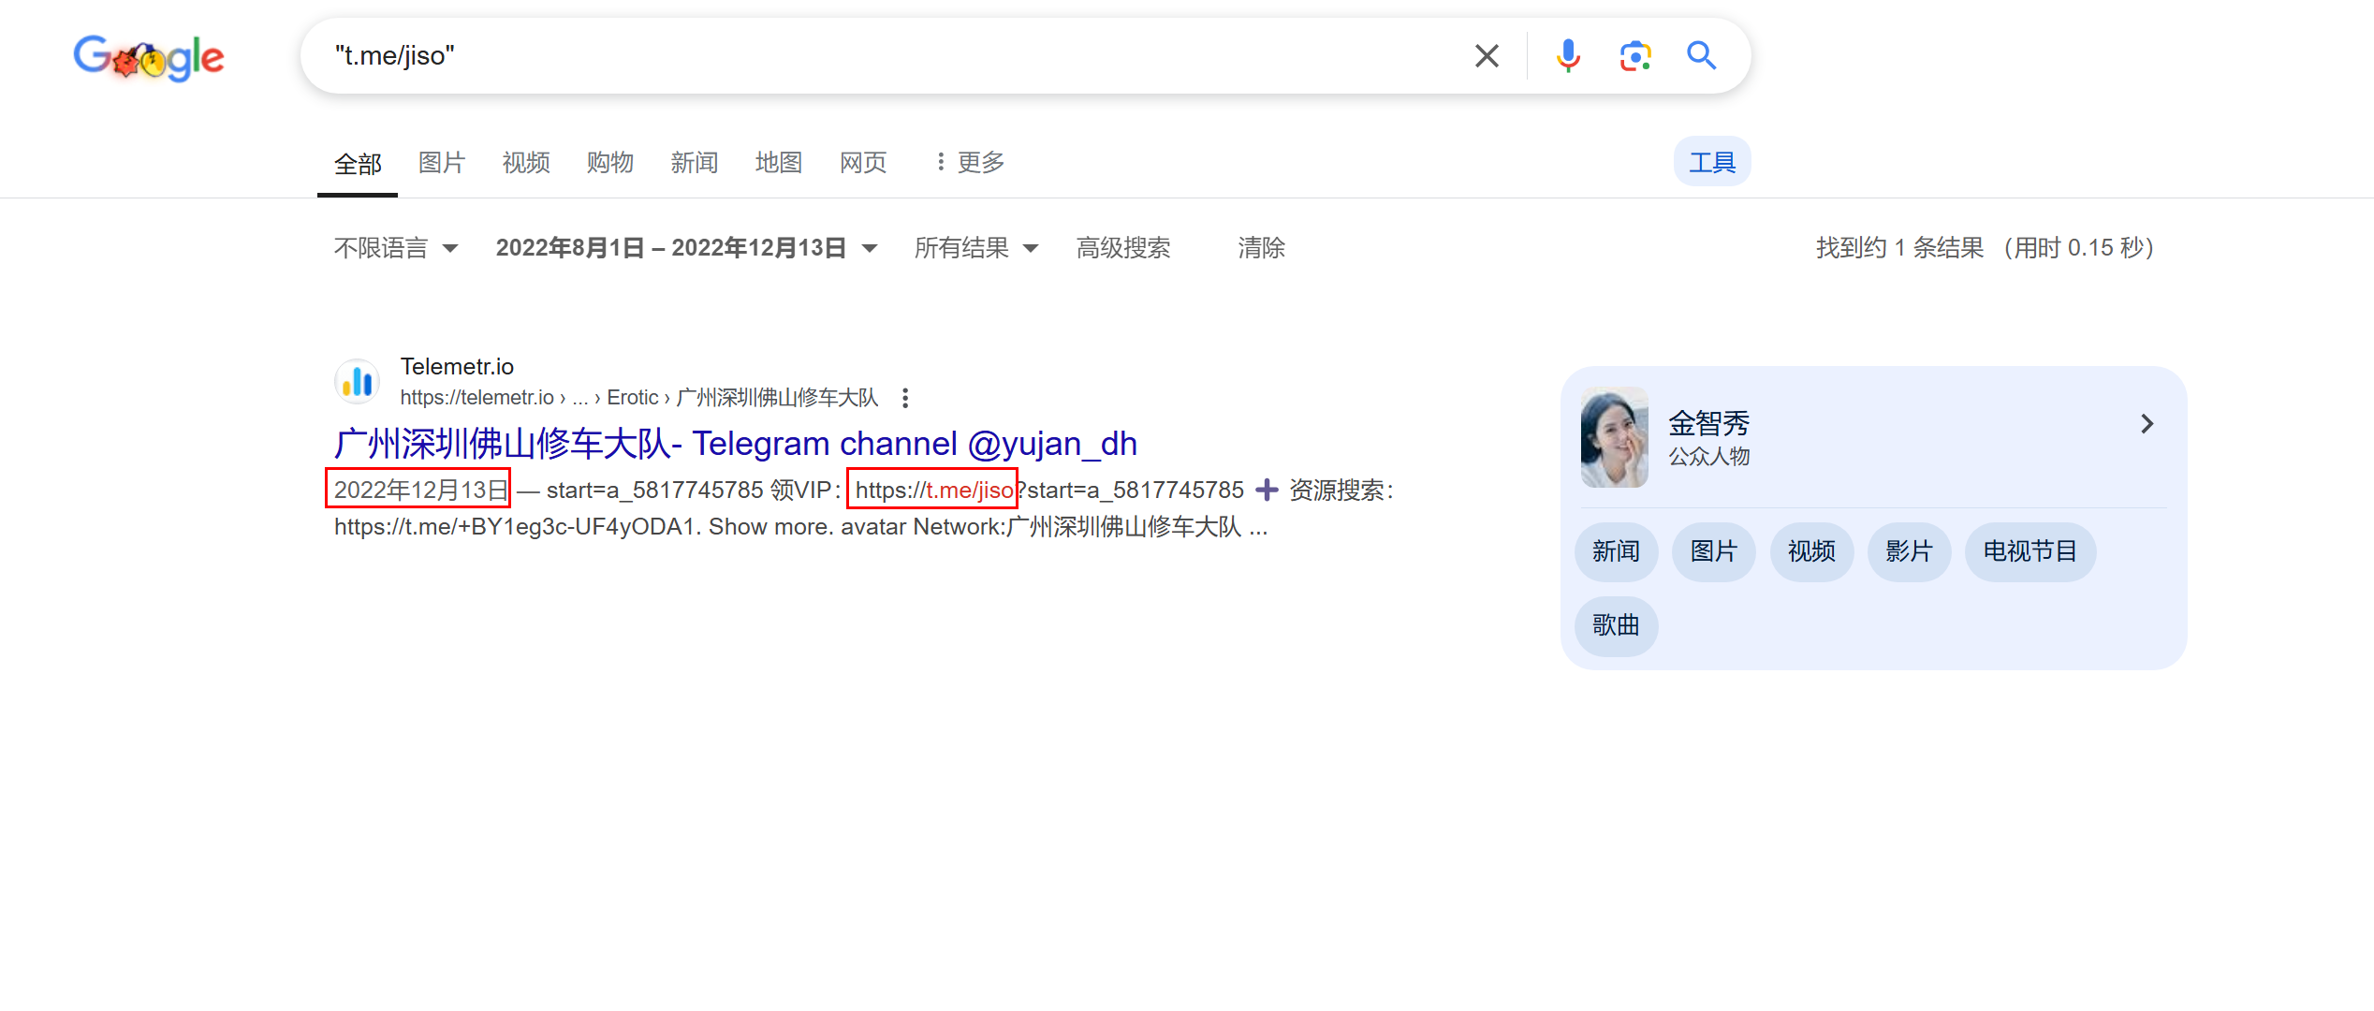Click the 高级搜索 advanced search link
This screenshot has width=2374, height=1011.
point(1122,248)
